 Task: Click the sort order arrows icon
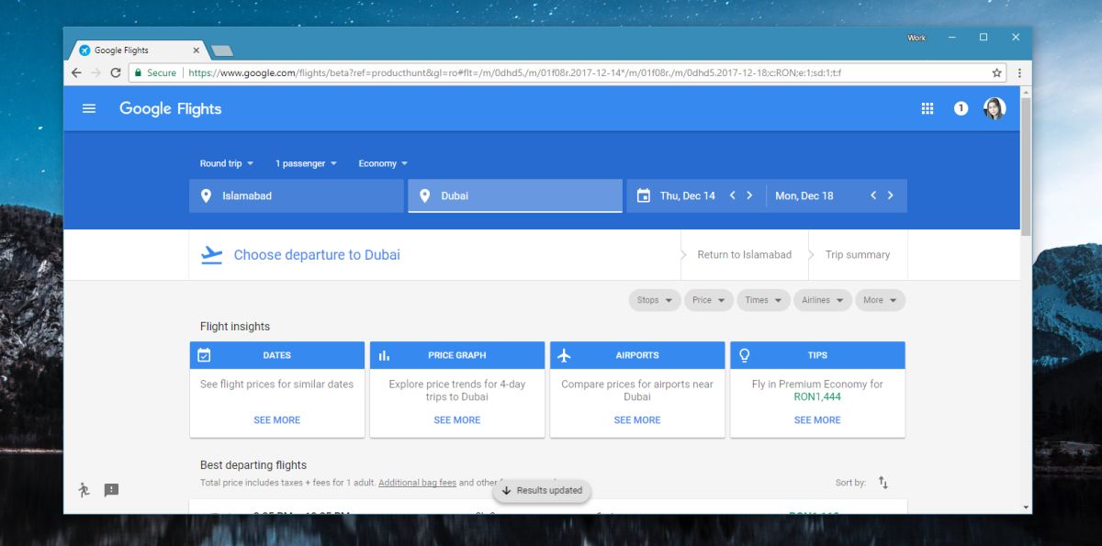tap(883, 482)
